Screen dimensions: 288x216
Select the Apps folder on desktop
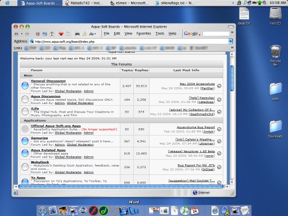point(276,89)
